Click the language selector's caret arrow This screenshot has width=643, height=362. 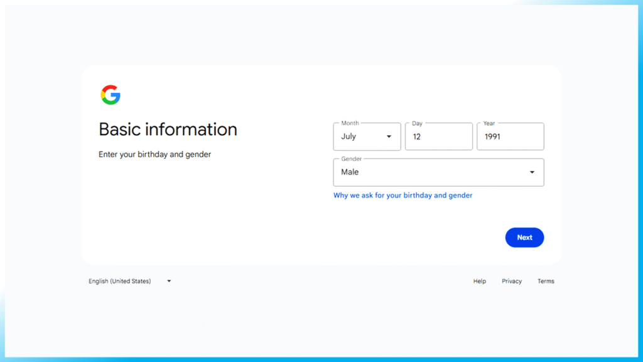[169, 281]
